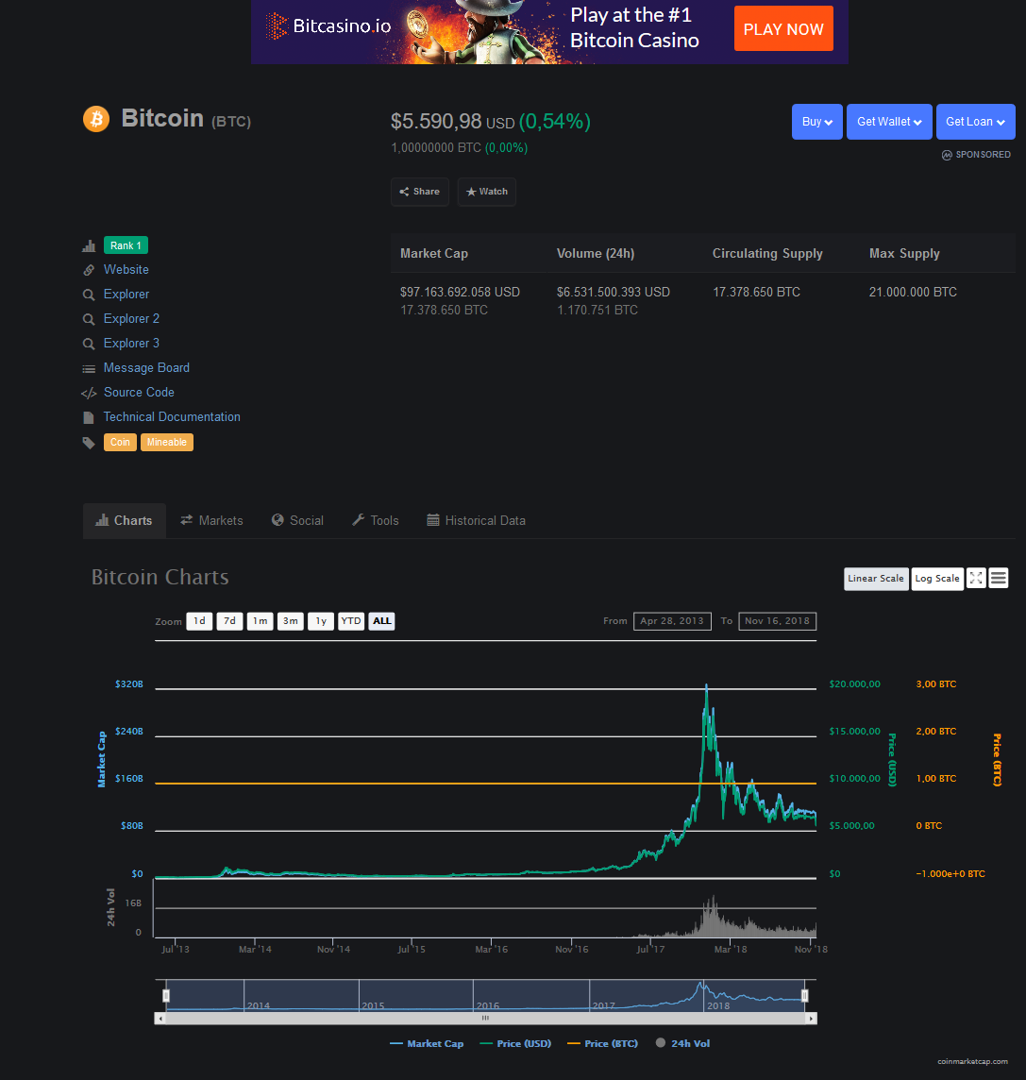Set chart zoom to 1m
Screen dimensions: 1026x1080
pos(260,621)
